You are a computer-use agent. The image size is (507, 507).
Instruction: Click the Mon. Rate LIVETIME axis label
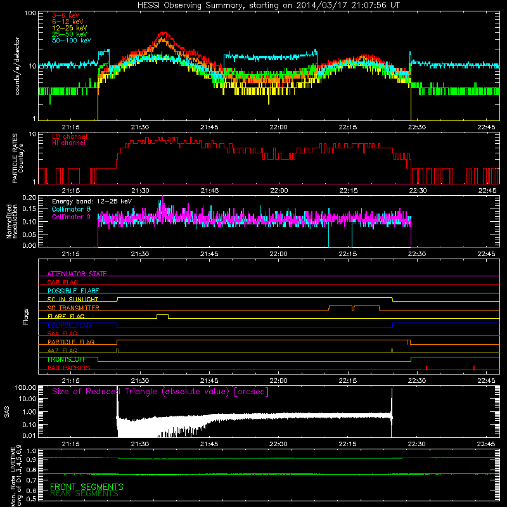click(16, 475)
